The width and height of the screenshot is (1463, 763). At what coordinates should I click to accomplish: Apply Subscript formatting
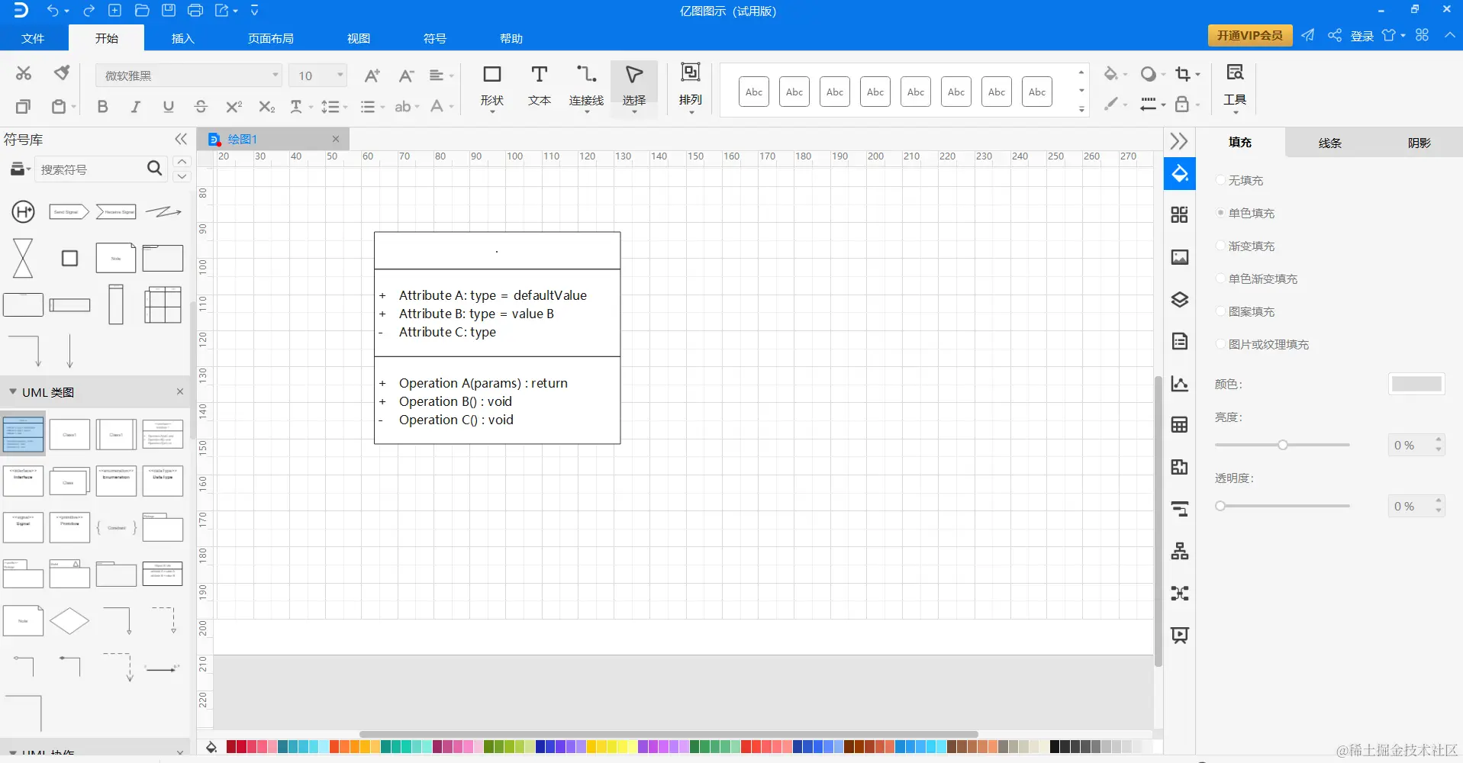(x=266, y=107)
